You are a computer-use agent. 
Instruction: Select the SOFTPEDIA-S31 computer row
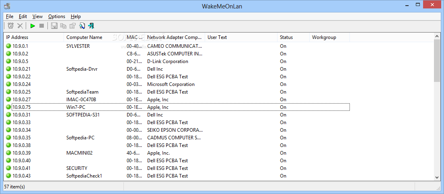click(x=177, y=114)
